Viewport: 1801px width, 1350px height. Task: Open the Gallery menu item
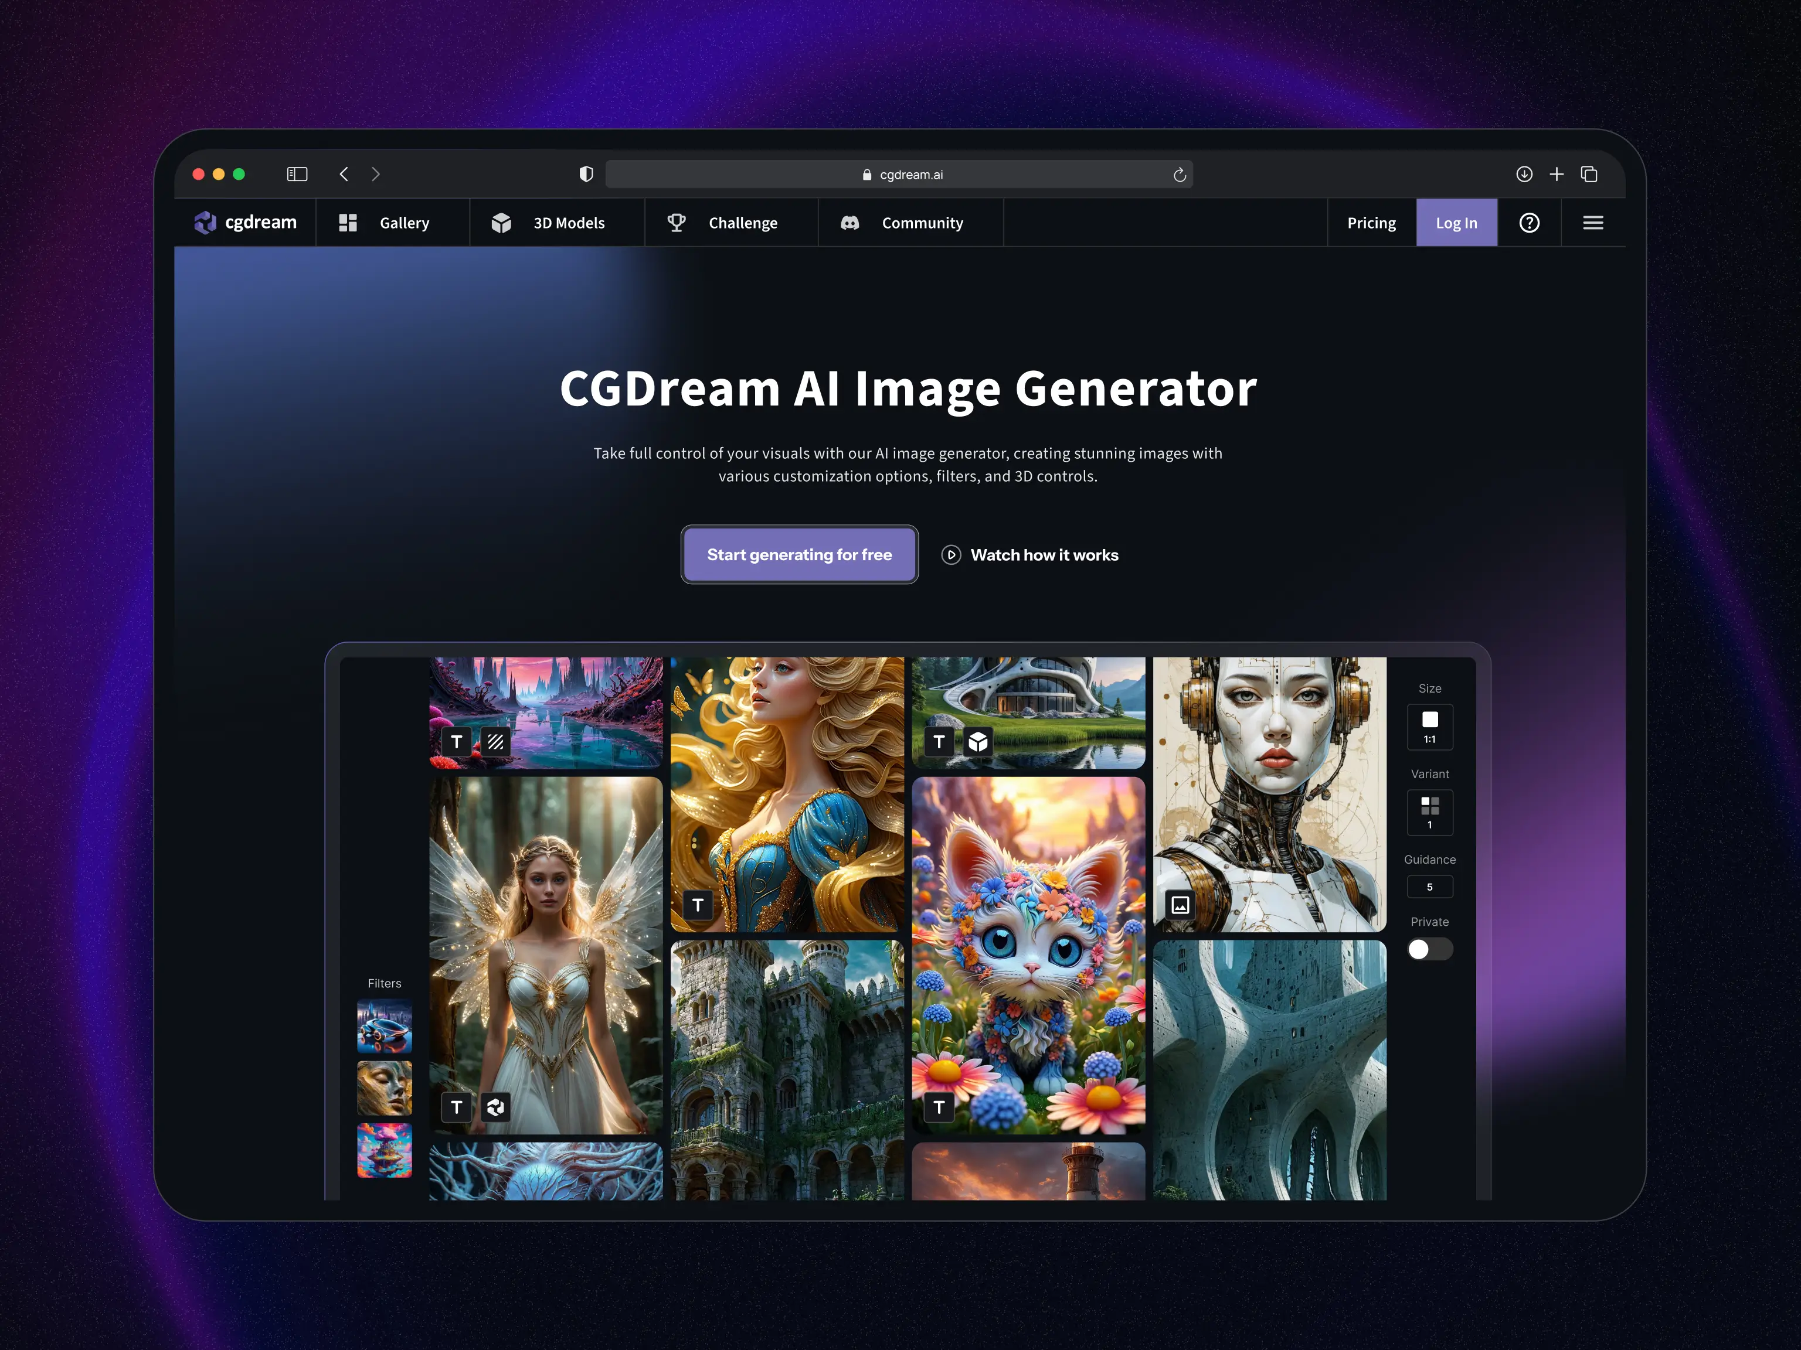392,222
